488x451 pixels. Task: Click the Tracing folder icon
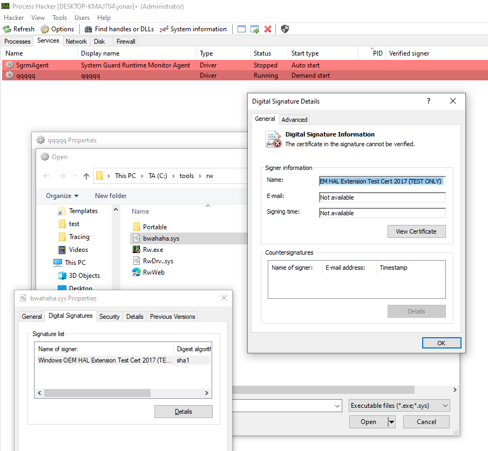coord(62,237)
